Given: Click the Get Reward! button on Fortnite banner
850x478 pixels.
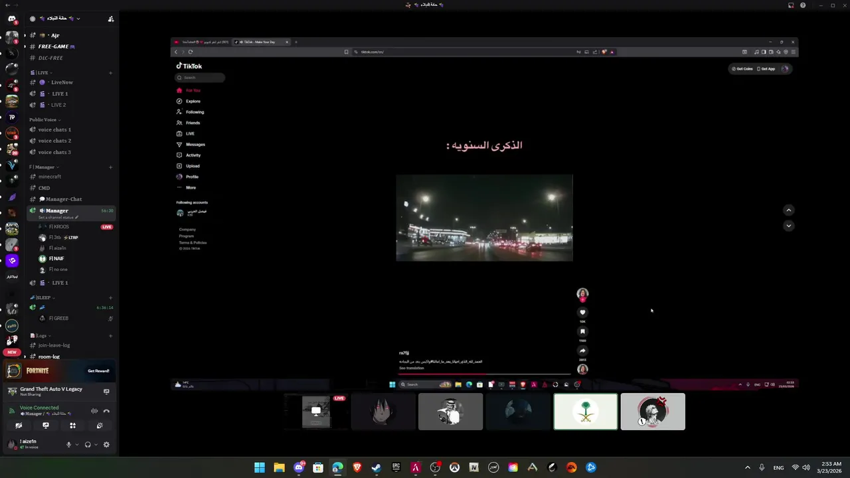Looking at the screenshot, I should [98, 371].
